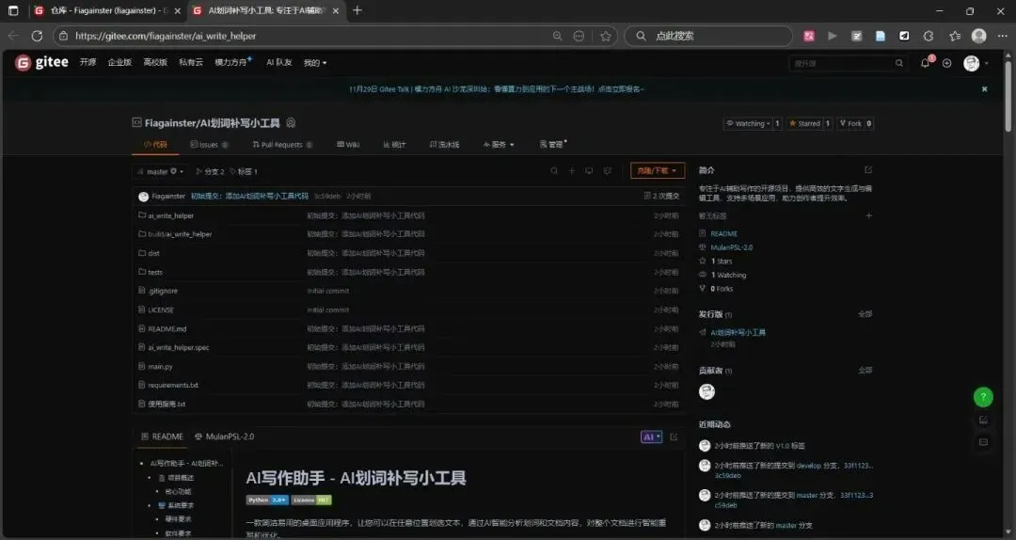Switch to the Issues tab
This screenshot has width=1016, height=540.
tap(209, 145)
